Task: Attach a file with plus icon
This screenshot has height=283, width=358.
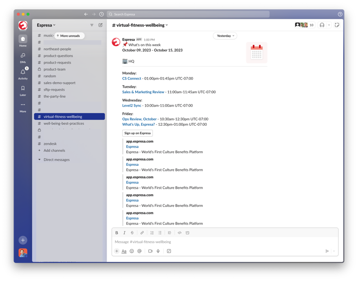Action: (x=117, y=251)
